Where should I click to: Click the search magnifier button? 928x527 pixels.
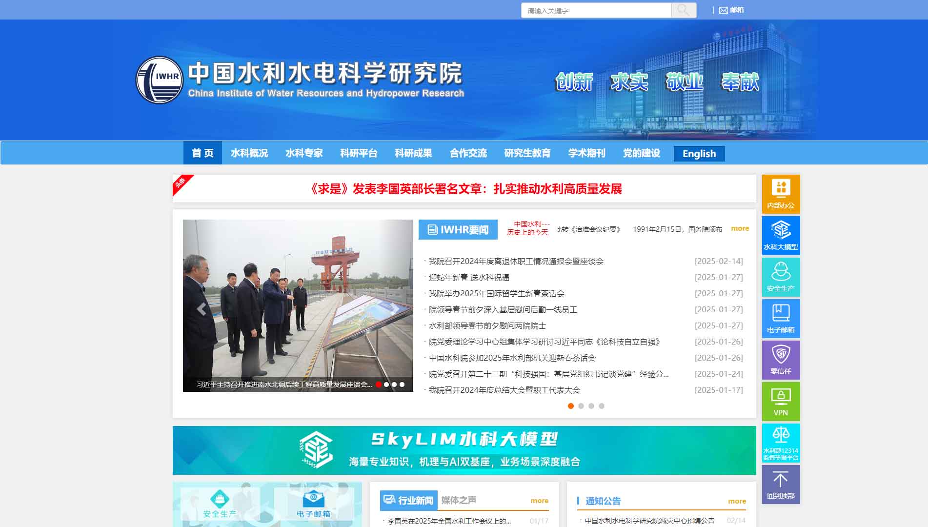[x=684, y=10]
